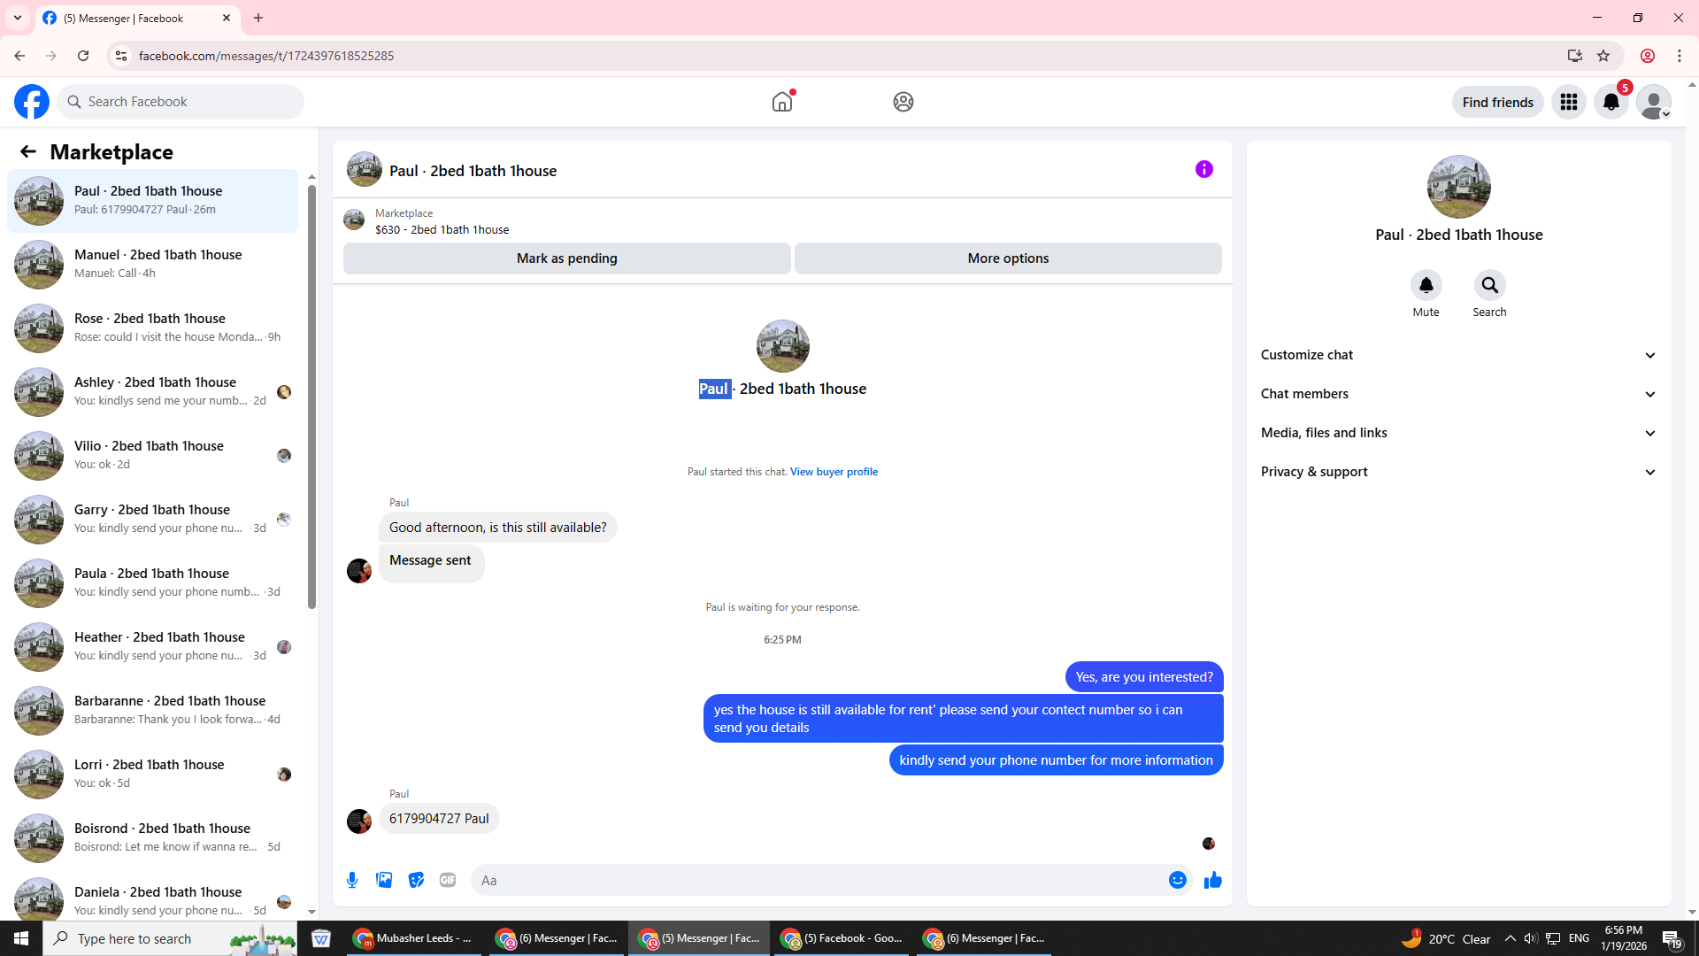This screenshot has height=956, width=1699.
Task: Open the View buyer profile link
Action: [834, 472]
